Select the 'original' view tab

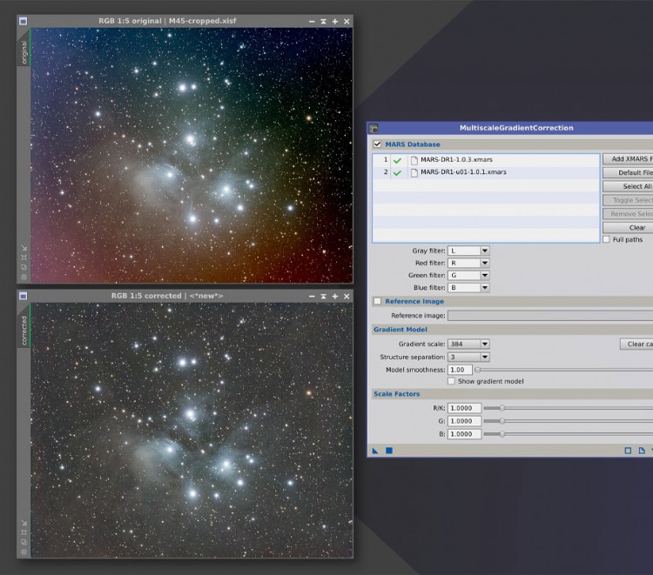[x=24, y=52]
